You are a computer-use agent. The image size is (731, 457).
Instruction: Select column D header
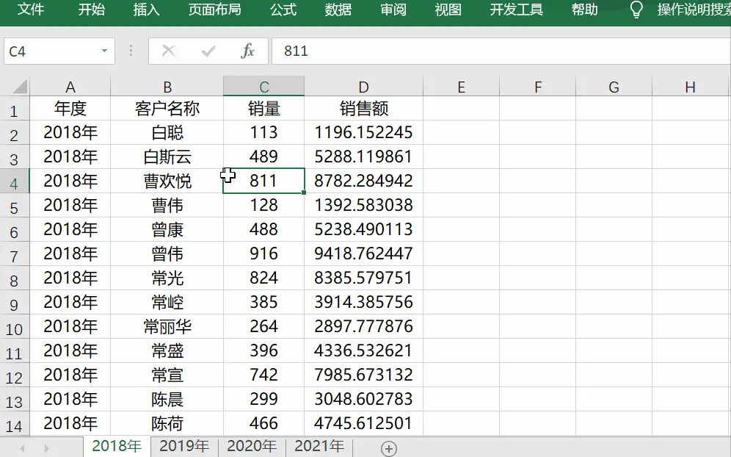point(363,87)
